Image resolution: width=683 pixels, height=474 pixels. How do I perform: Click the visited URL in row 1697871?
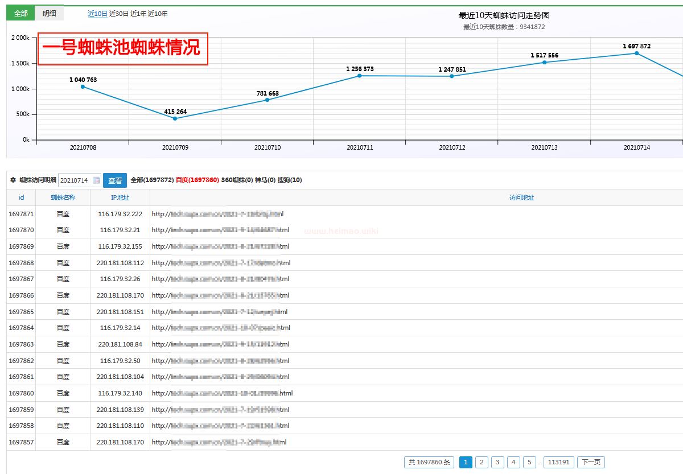click(217, 214)
